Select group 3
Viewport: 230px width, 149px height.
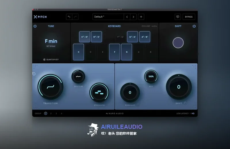coord(56,113)
